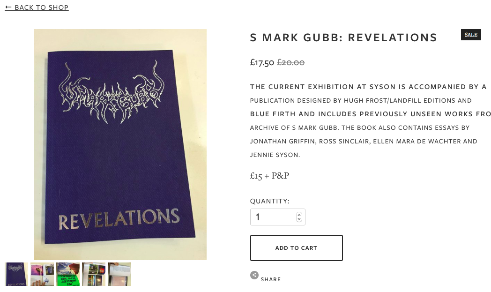Open the large Revelations cover photo
Viewport: 491px width, 292px height.
(x=120, y=144)
